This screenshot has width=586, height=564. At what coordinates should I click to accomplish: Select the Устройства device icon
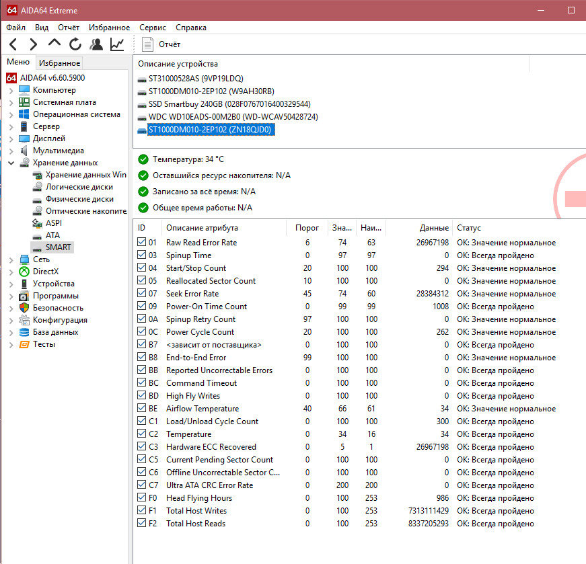(24, 284)
